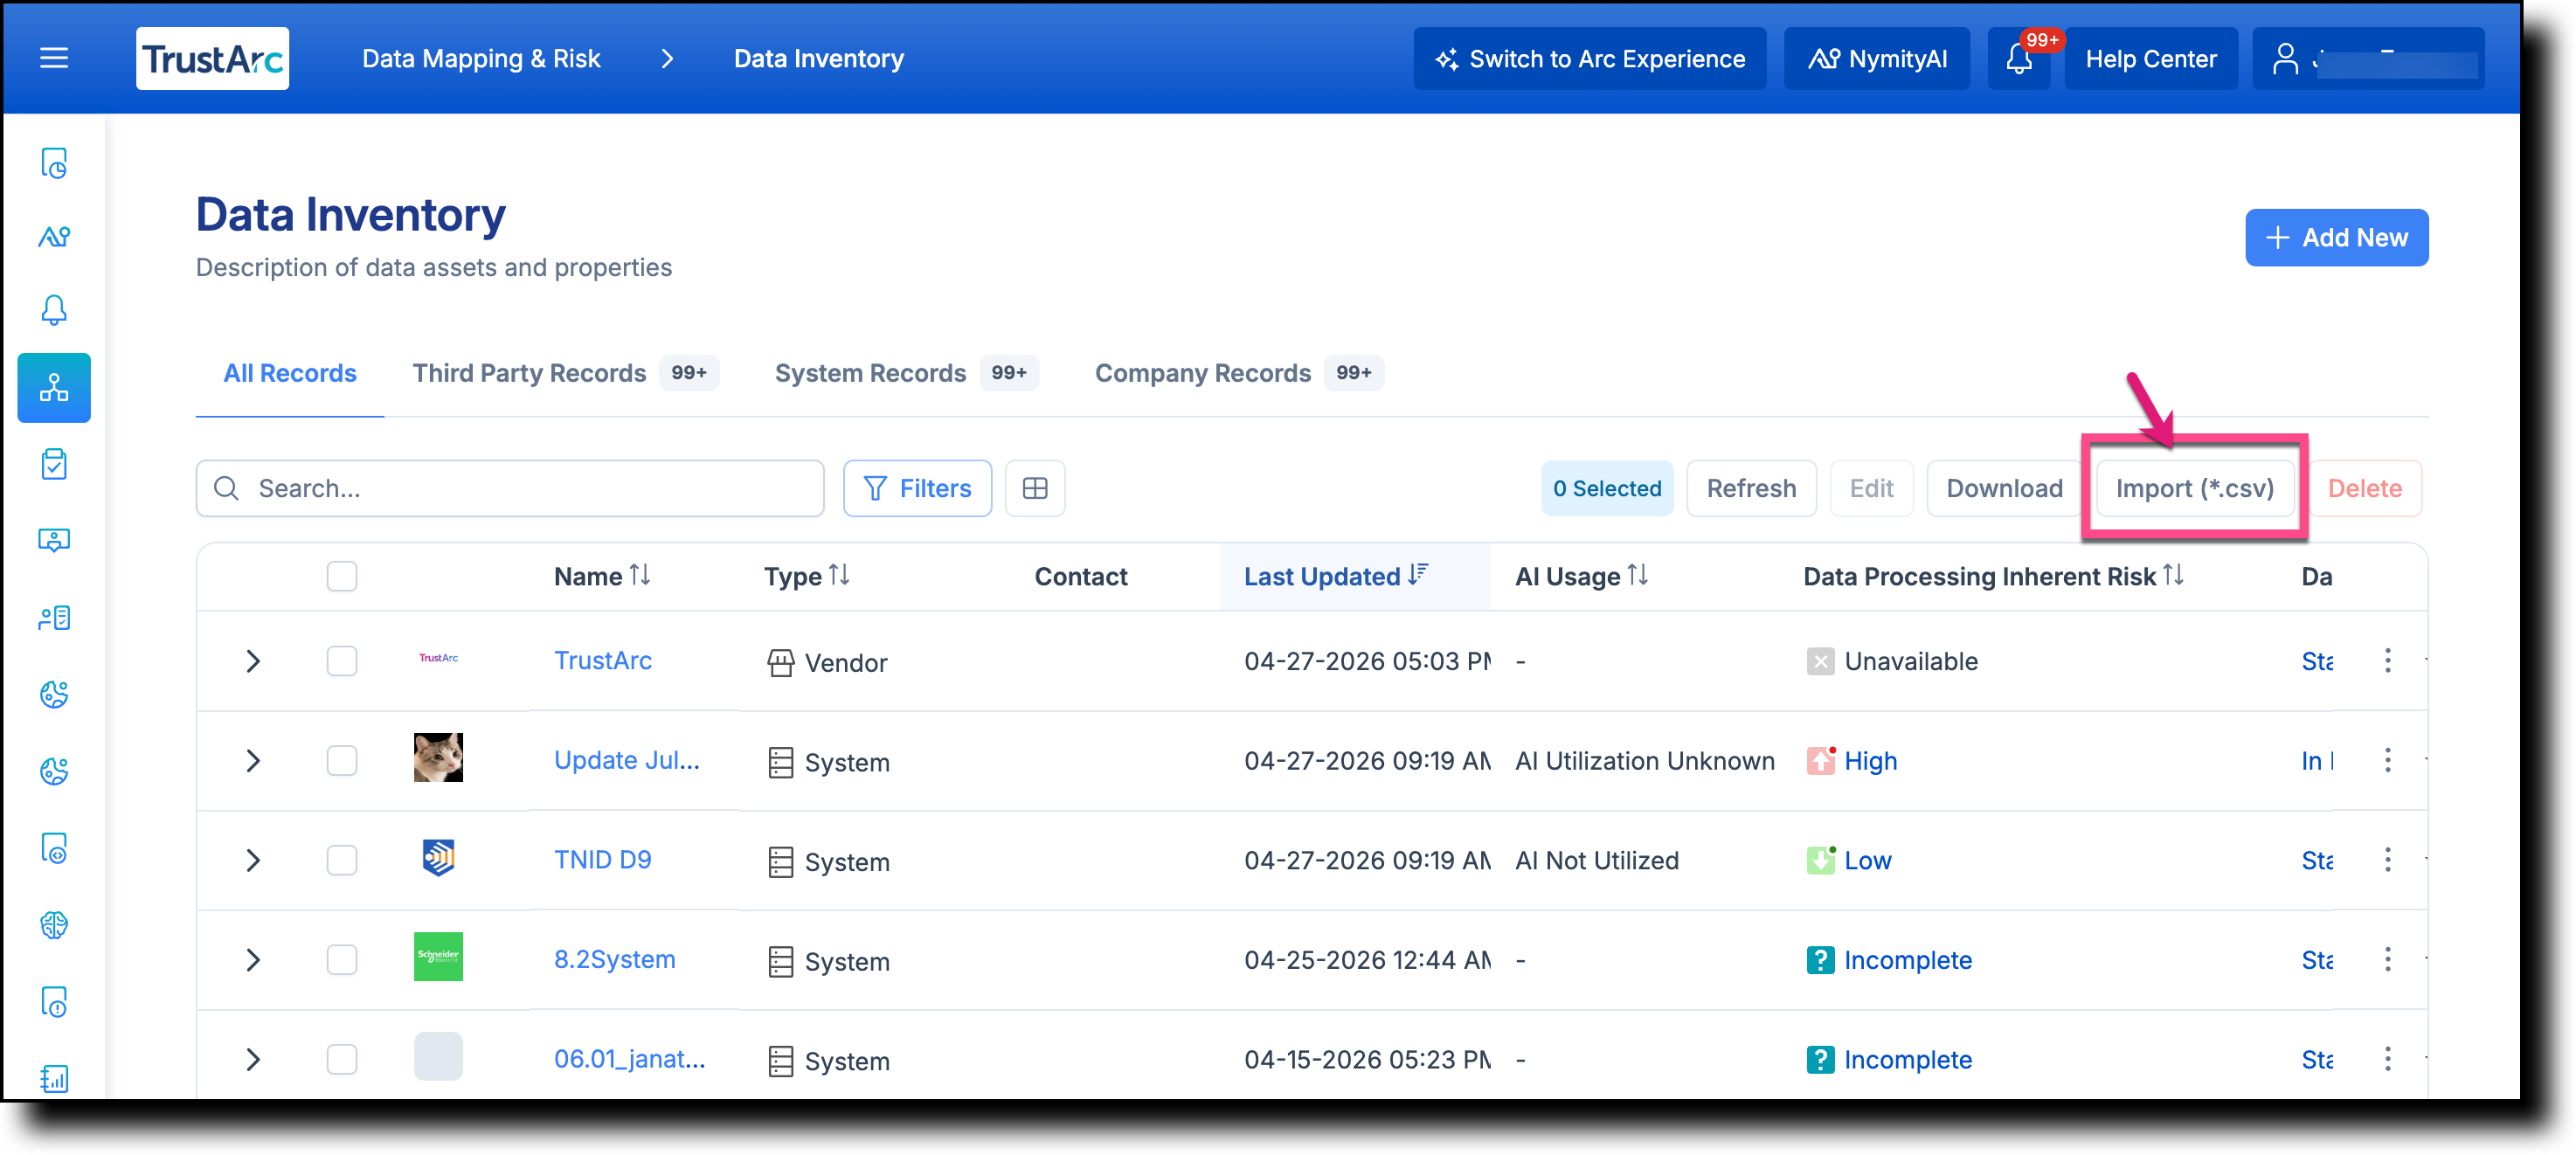This screenshot has height=1155, width=2576.
Task: Expand the TrustArc row
Action: point(253,661)
